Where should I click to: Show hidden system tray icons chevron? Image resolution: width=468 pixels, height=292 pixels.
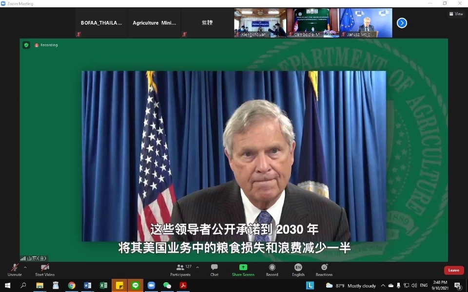[383, 286]
